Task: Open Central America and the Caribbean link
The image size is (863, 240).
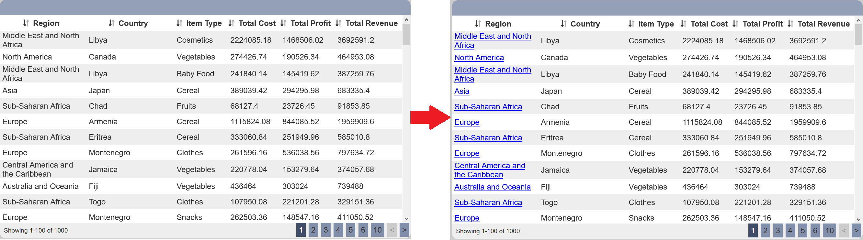Action: pos(489,170)
